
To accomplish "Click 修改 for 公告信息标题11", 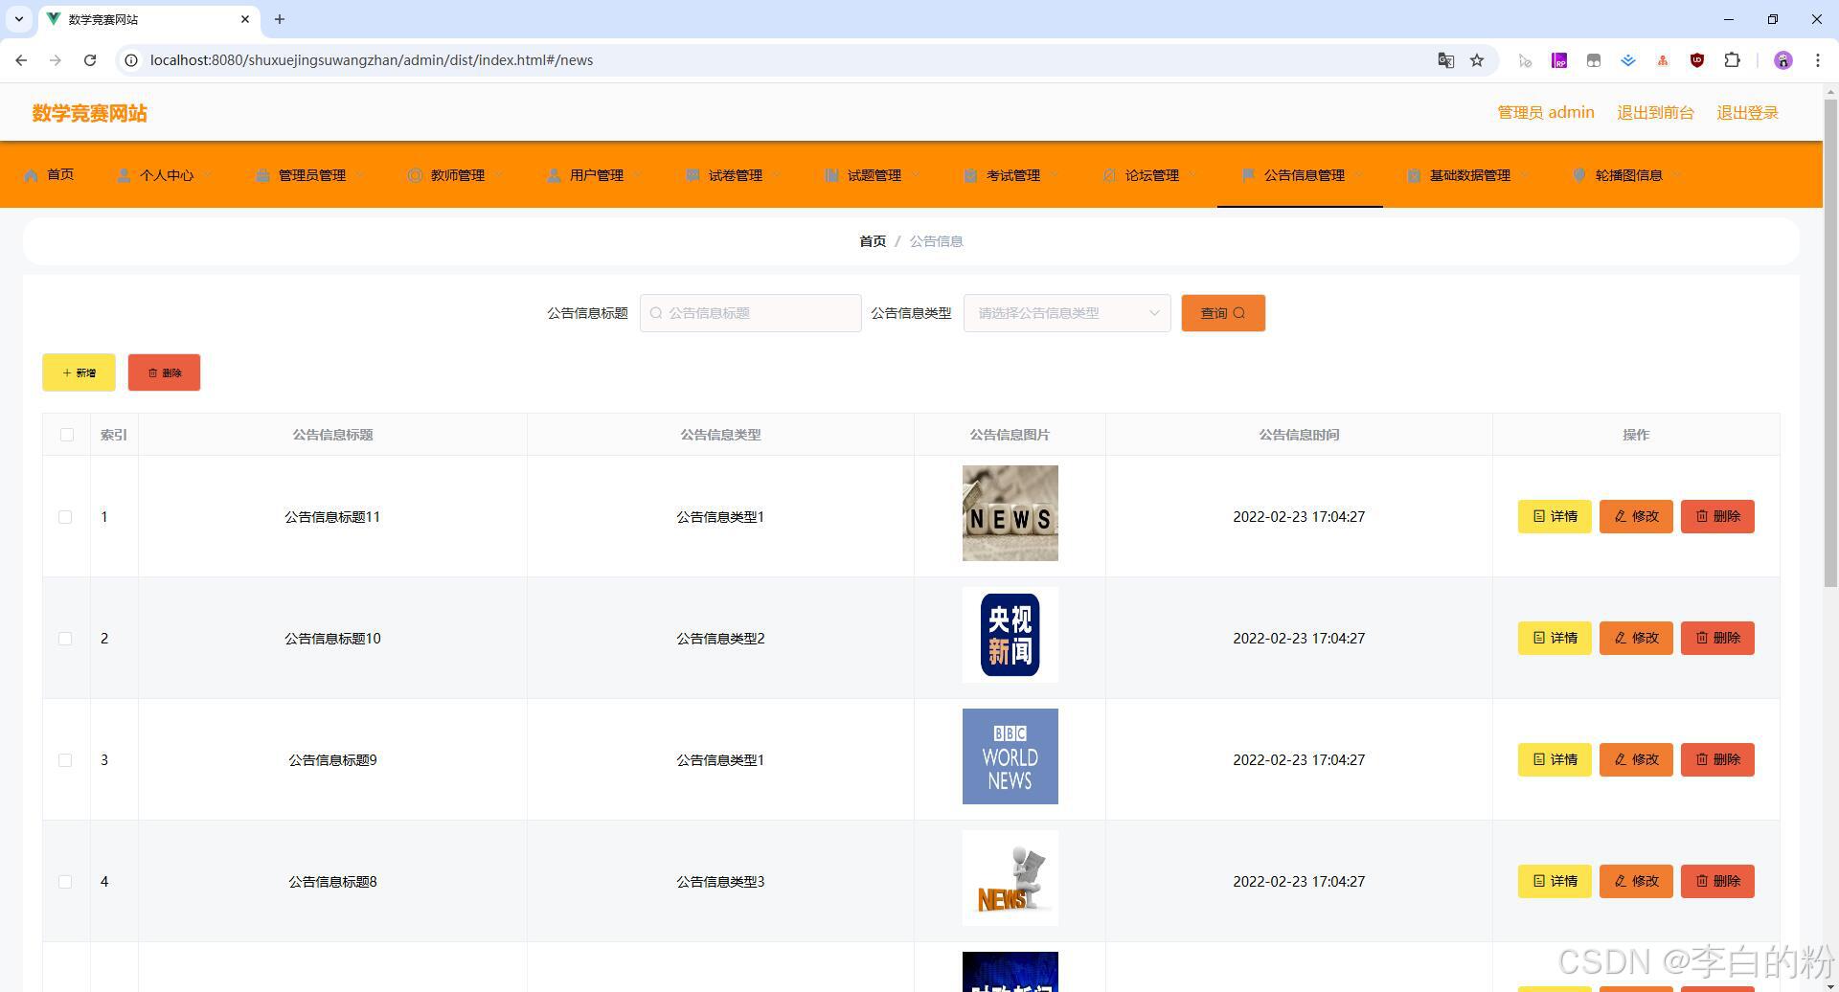I will (x=1636, y=516).
